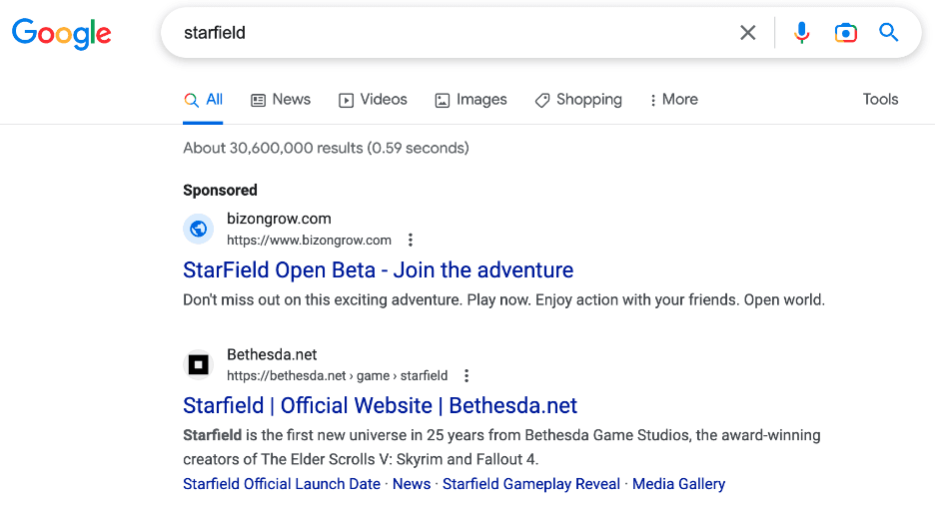Open three-dot menu for Bethesda.net result
This screenshot has height=511, width=935.
466,375
